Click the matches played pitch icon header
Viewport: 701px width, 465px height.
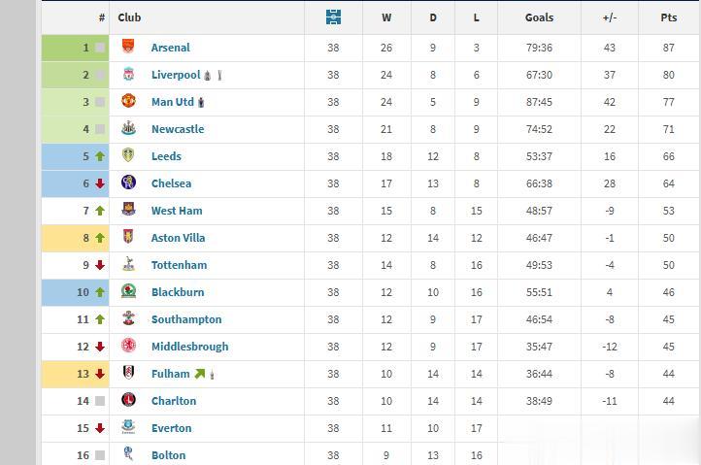tap(334, 17)
